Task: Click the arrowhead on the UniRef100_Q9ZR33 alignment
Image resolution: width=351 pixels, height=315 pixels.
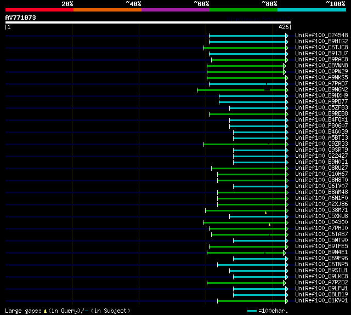Action: [287, 145]
